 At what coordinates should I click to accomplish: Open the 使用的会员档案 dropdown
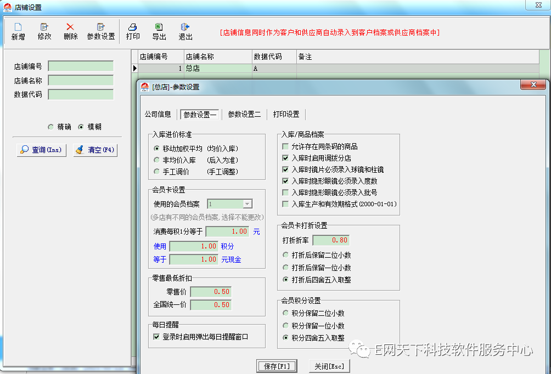tap(247, 204)
